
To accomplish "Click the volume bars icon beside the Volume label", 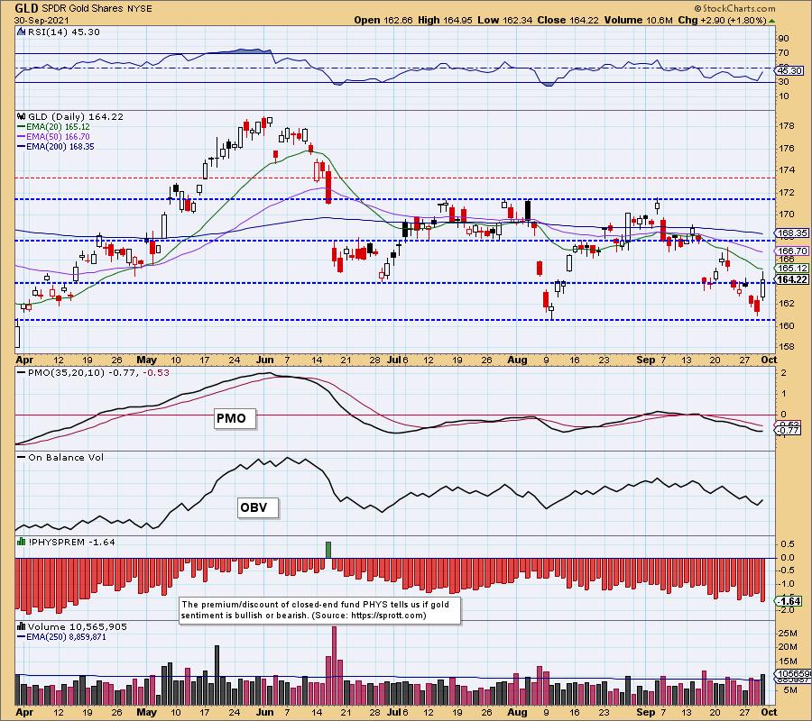I will [x=22, y=626].
